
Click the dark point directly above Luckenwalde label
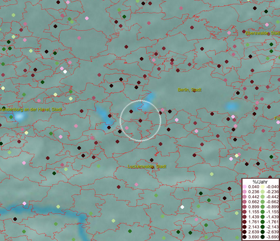click(151, 160)
